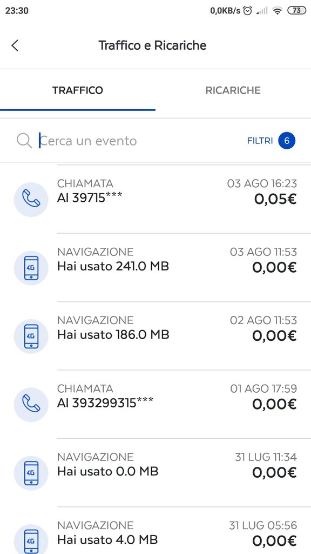The image size is (311, 554).
Task: Tap the 4G icon for the 241.0 MB entry
Action: (31, 268)
